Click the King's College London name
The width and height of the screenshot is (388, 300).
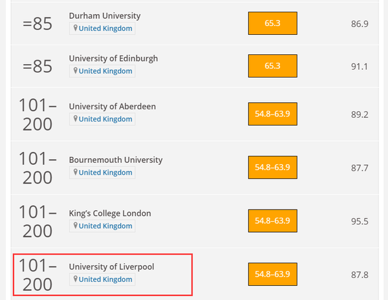[x=110, y=213]
